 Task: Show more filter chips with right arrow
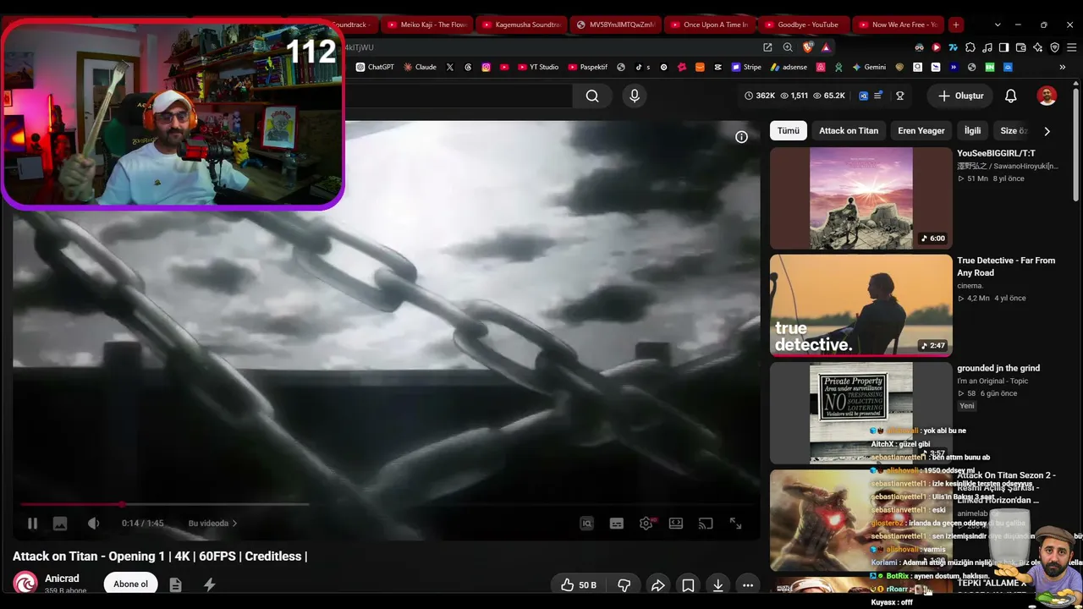coord(1047,131)
